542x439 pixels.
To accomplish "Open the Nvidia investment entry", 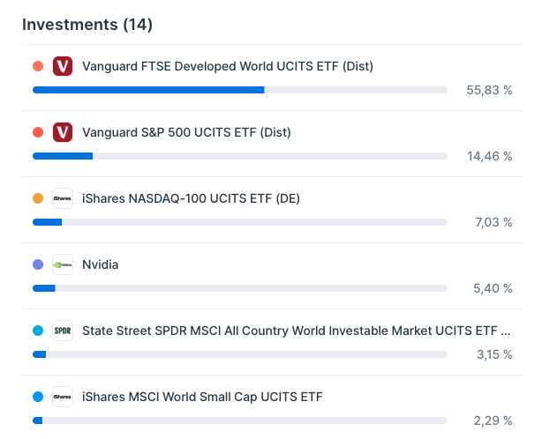I will click(101, 264).
